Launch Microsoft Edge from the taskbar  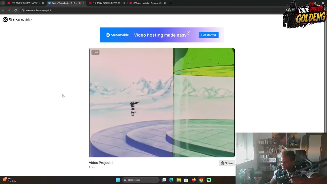(x=171, y=180)
